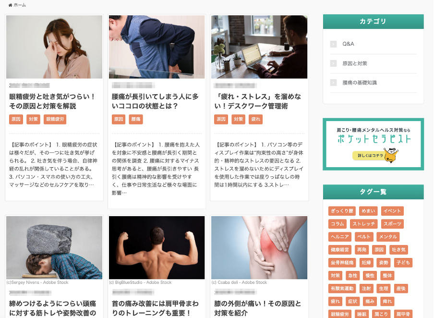Click the chevron icon beside 原因と対策
The height and width of the screenshot is (318, 434).
point(333,63)
